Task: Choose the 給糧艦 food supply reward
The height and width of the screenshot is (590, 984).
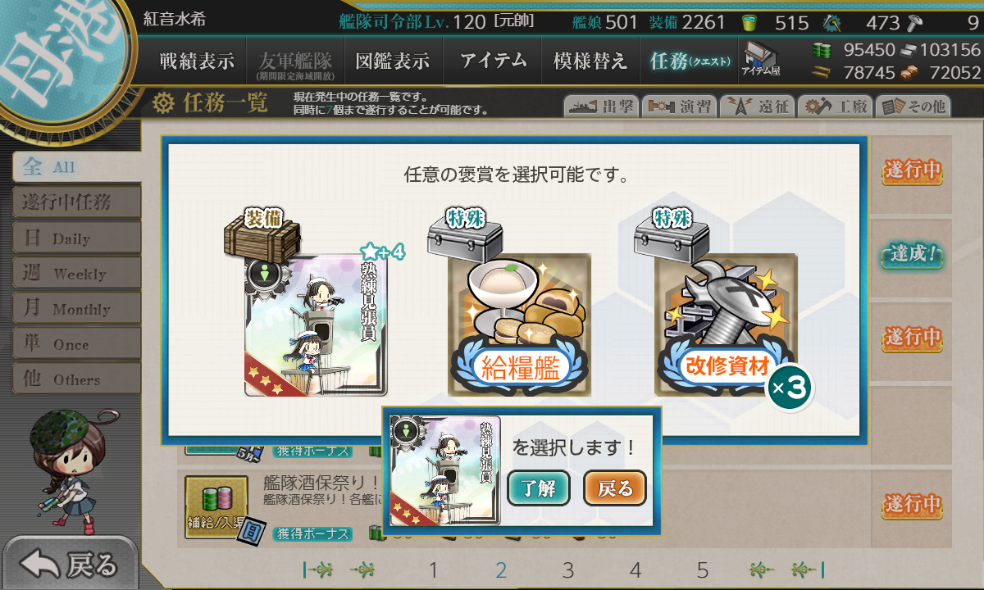Action: (519, 324)
